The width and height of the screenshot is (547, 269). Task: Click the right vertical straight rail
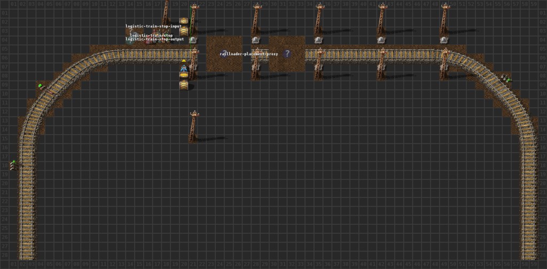pyautogui.click(x=529, y=202)
